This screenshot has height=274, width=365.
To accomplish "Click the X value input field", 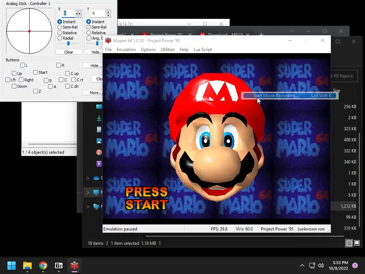I will 69,13.
